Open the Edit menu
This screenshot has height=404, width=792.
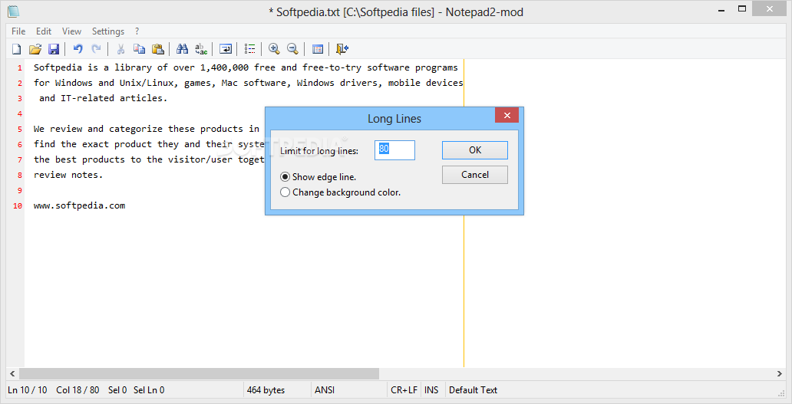tap(44, 31)
